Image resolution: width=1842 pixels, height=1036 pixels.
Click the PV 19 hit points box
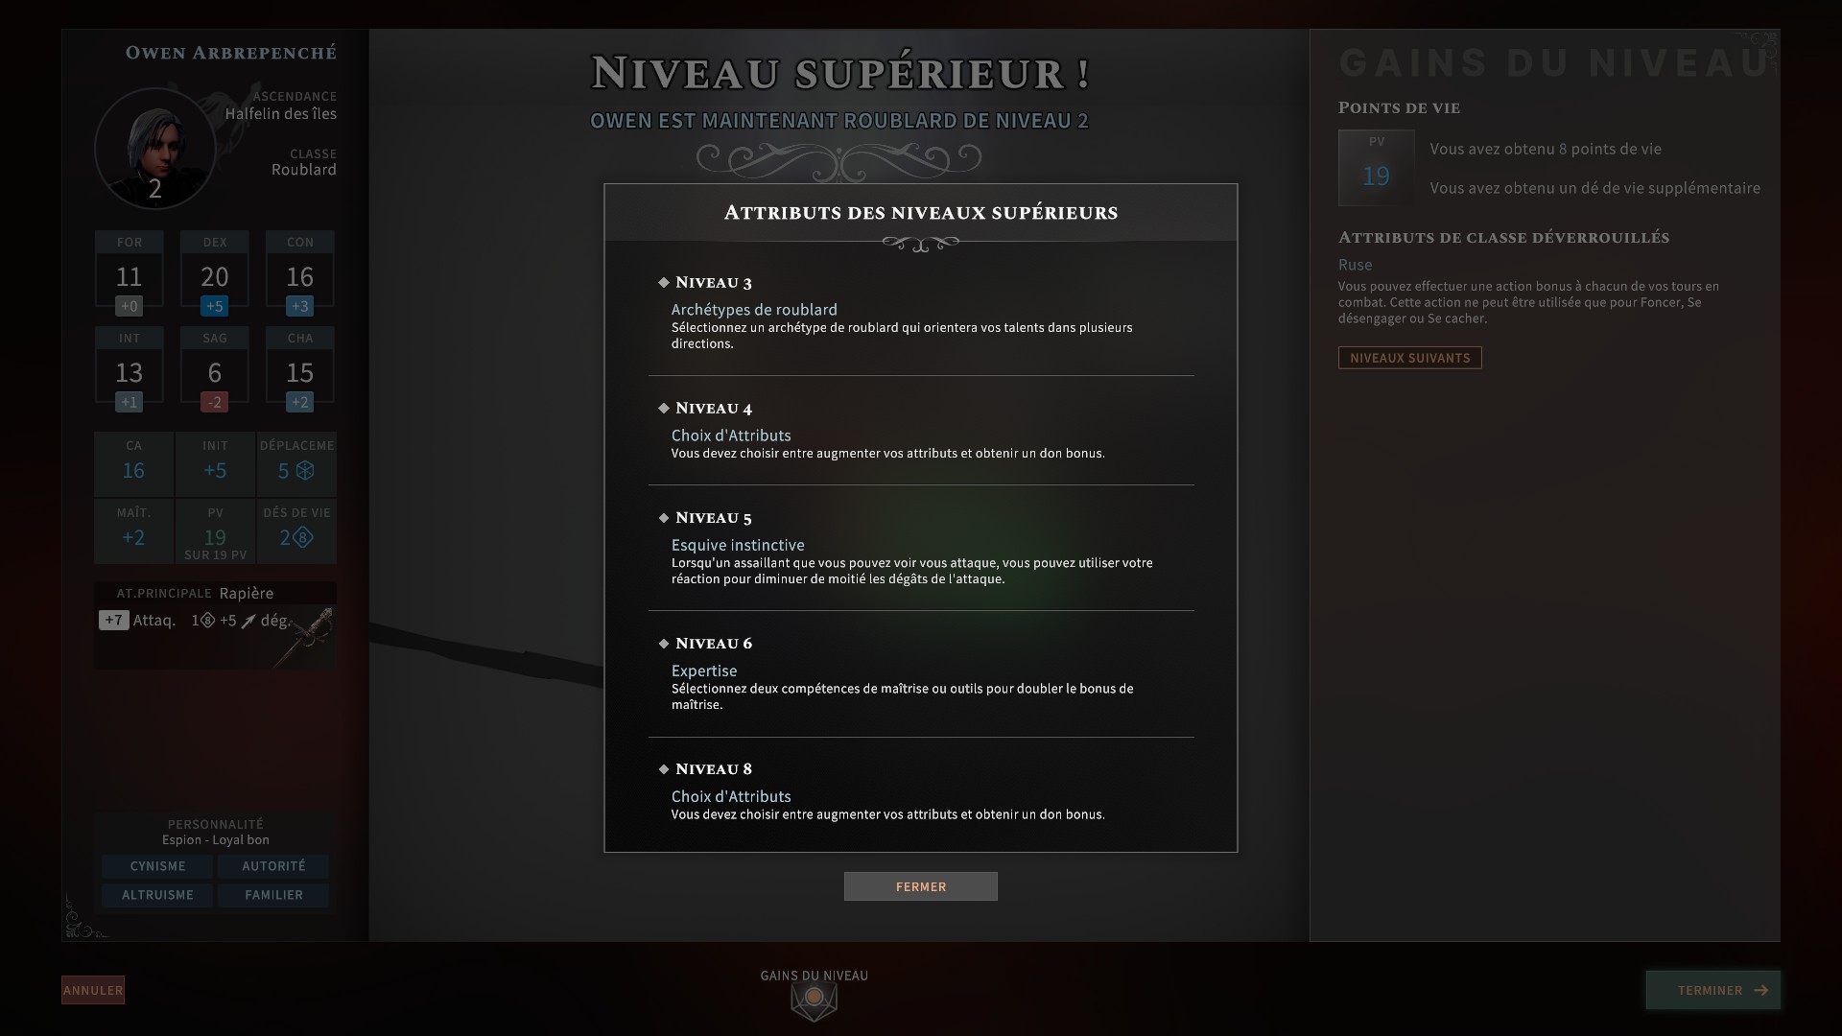click(x=1376, y=168)
